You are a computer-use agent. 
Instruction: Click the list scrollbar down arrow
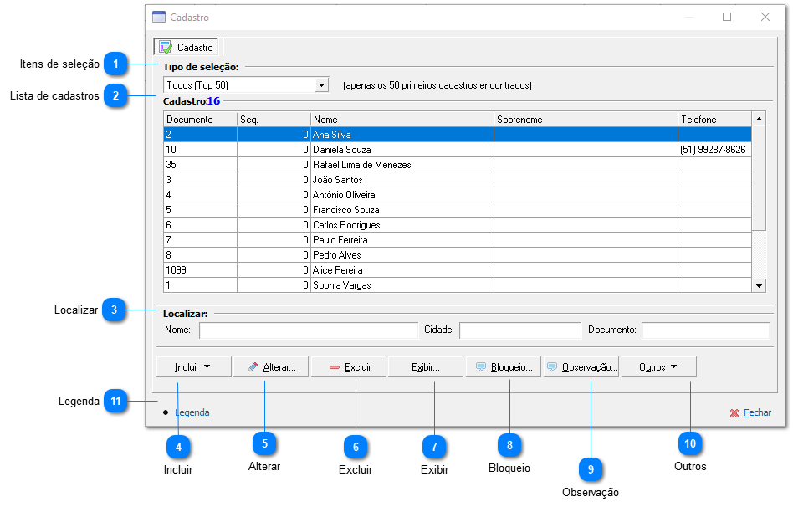(x=759, y=286)
